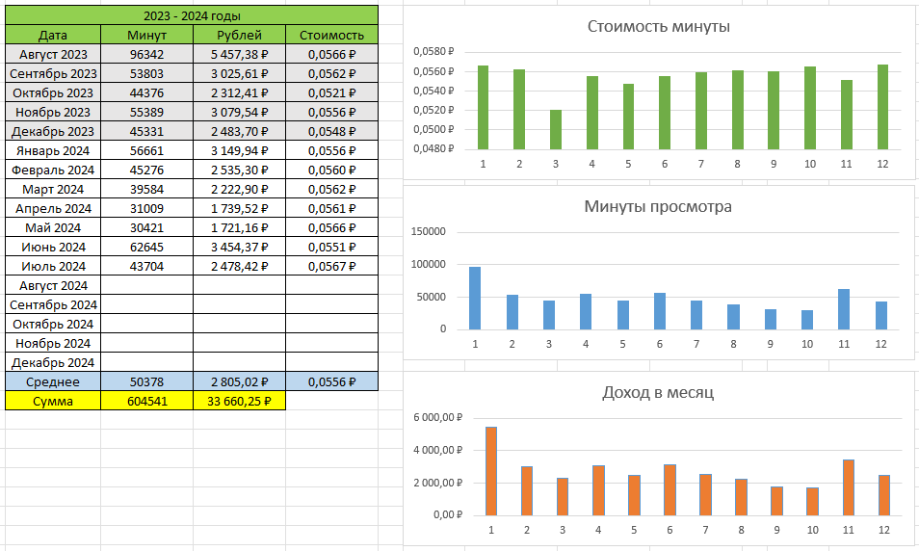919x551 pixels.
Task: Select the cost cell 0,0548 ₽
Action: tap(331, 132)
